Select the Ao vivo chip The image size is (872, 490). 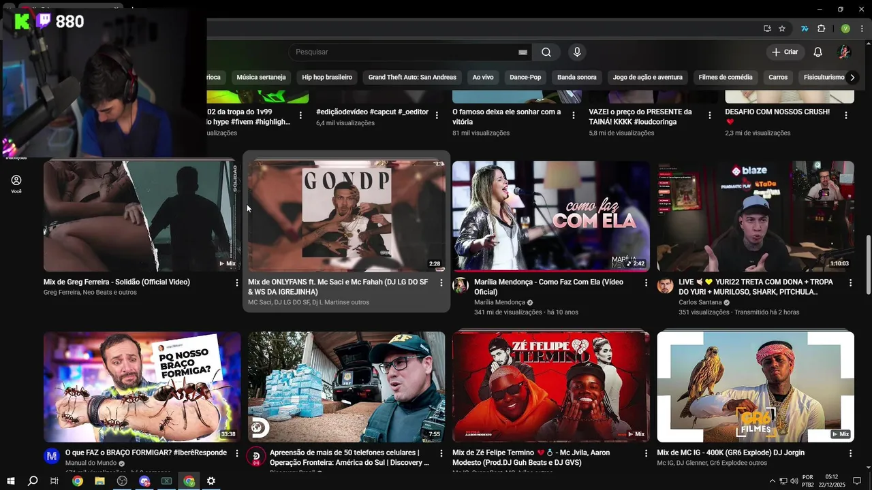(x=483, y=78)
